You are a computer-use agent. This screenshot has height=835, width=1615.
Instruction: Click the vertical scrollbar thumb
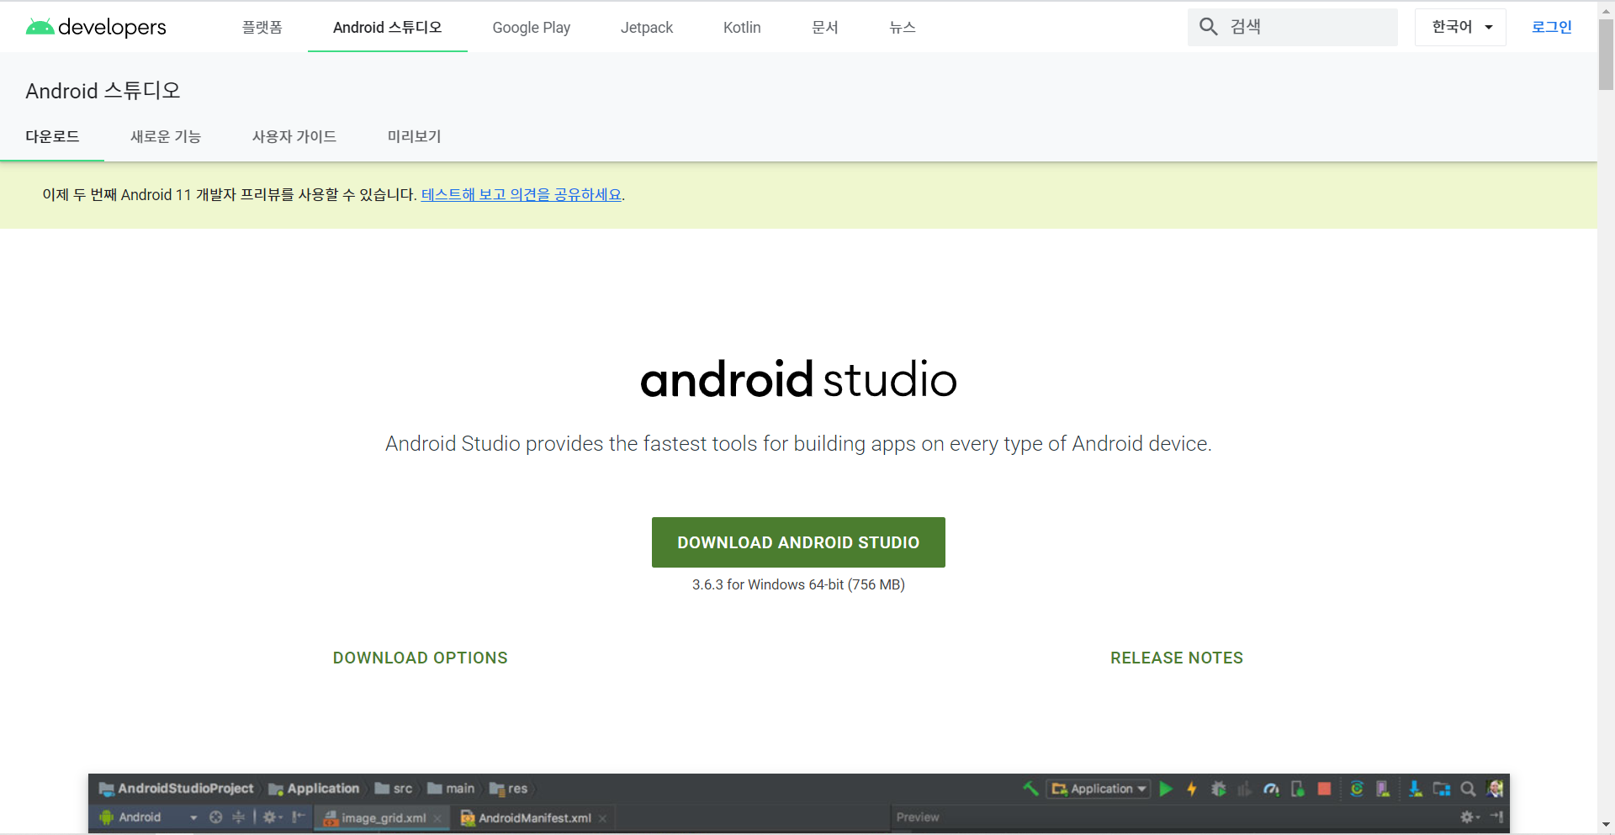click(1606, 54)
